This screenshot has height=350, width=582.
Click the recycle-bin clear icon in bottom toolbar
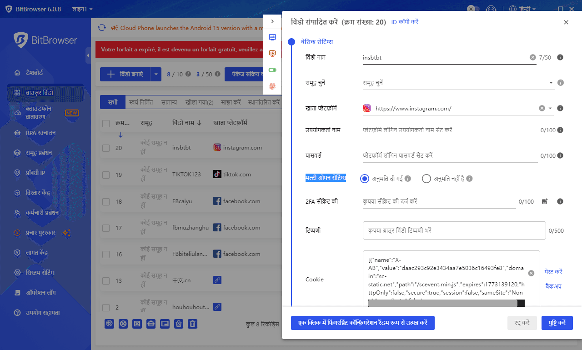click(x=179, y=324)
